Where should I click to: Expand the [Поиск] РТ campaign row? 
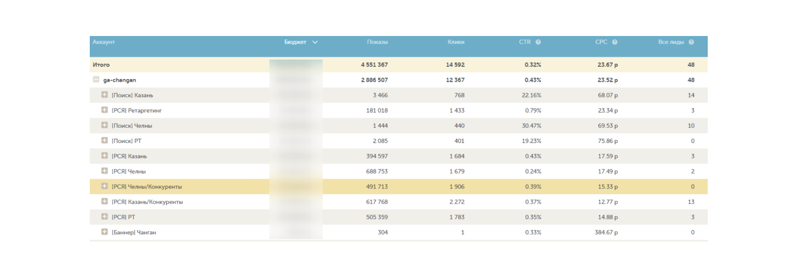pos(104,141)
